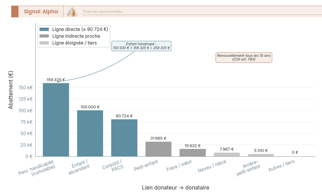Click the '15 932 €' value label

(x=193, y=146)
